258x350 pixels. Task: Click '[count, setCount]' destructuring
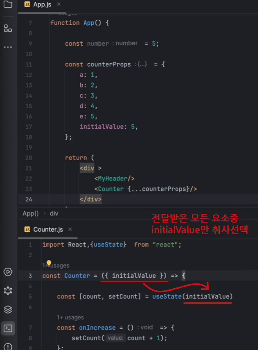tap(110, 296)
